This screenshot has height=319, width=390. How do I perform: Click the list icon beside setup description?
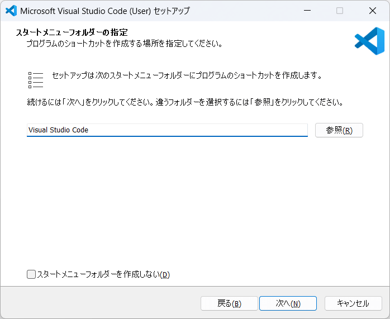(x=35, y=80)
